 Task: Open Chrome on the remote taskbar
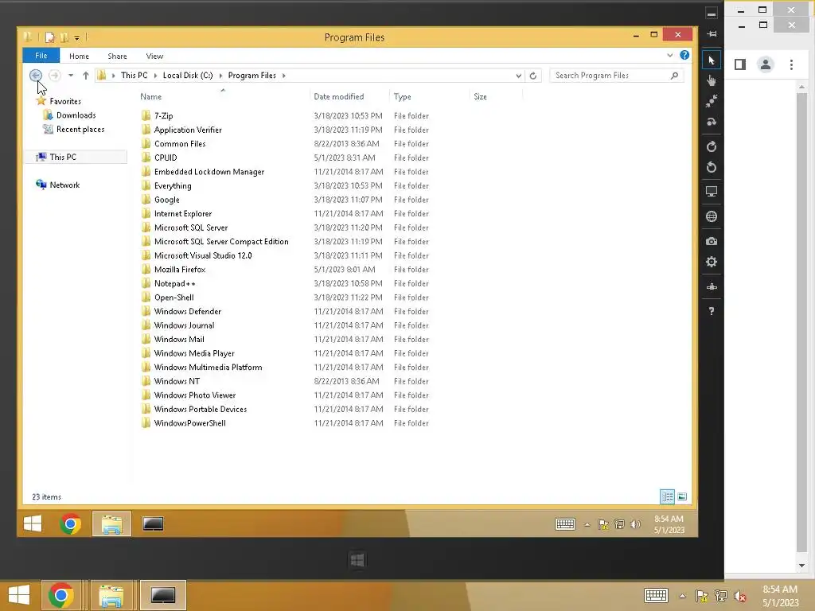[70, 523]
